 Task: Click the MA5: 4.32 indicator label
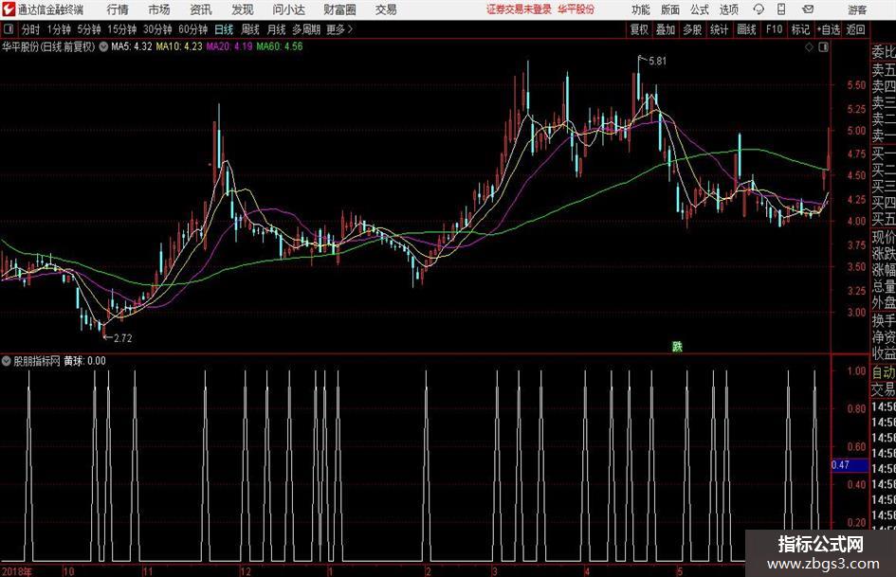[x=132, y=46]
